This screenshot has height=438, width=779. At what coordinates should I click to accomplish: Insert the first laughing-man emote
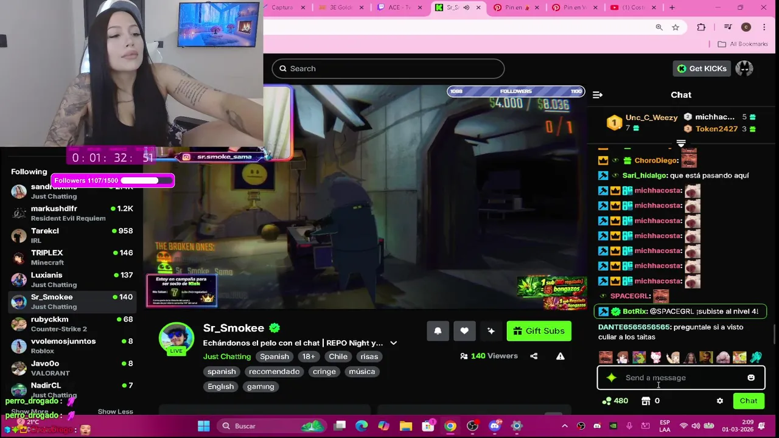pos(606,358)
